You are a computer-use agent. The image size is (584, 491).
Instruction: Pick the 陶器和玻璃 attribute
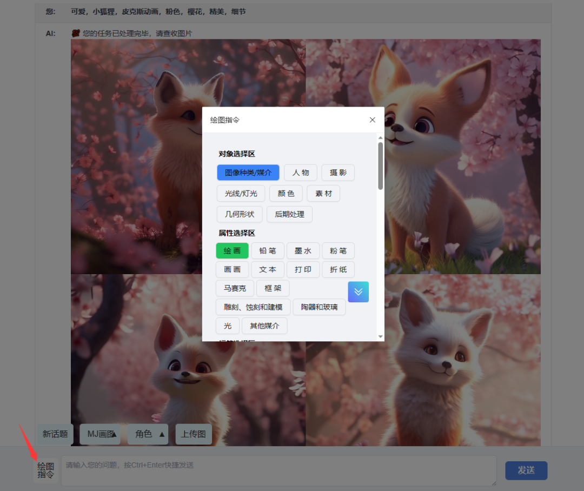[319, 307]
